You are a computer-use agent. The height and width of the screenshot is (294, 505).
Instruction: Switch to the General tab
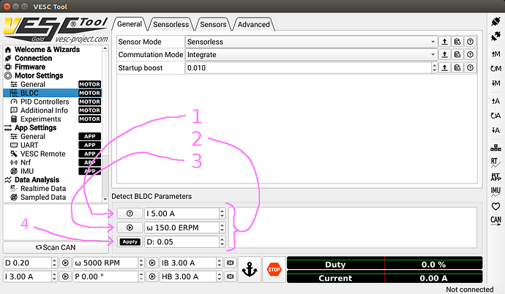[x=130, y=24]
